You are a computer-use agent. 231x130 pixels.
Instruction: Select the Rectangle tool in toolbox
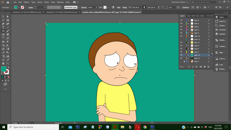[3, 31]
